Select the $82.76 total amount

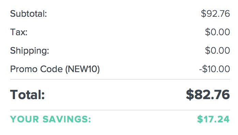[208, 95]
